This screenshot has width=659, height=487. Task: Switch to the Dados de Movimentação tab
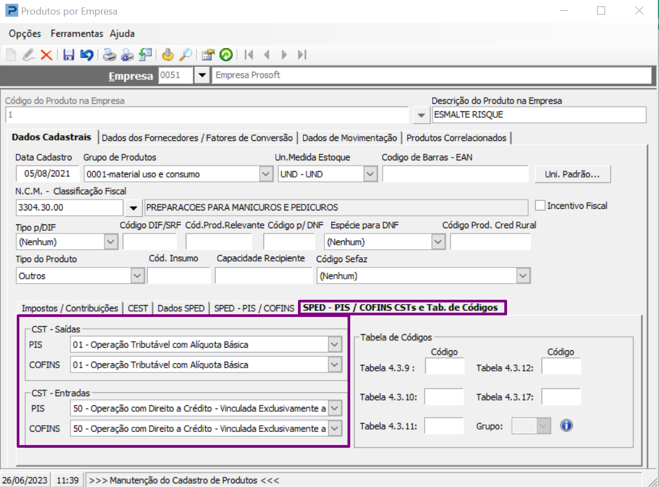point(349,138)
